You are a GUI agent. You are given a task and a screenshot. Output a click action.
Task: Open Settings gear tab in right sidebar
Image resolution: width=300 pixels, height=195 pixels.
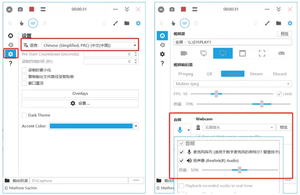point(162,54)
